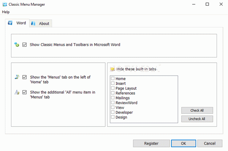The image size is (228, 151).
Task: Check the References checkbox
Action: click(113, 93)
